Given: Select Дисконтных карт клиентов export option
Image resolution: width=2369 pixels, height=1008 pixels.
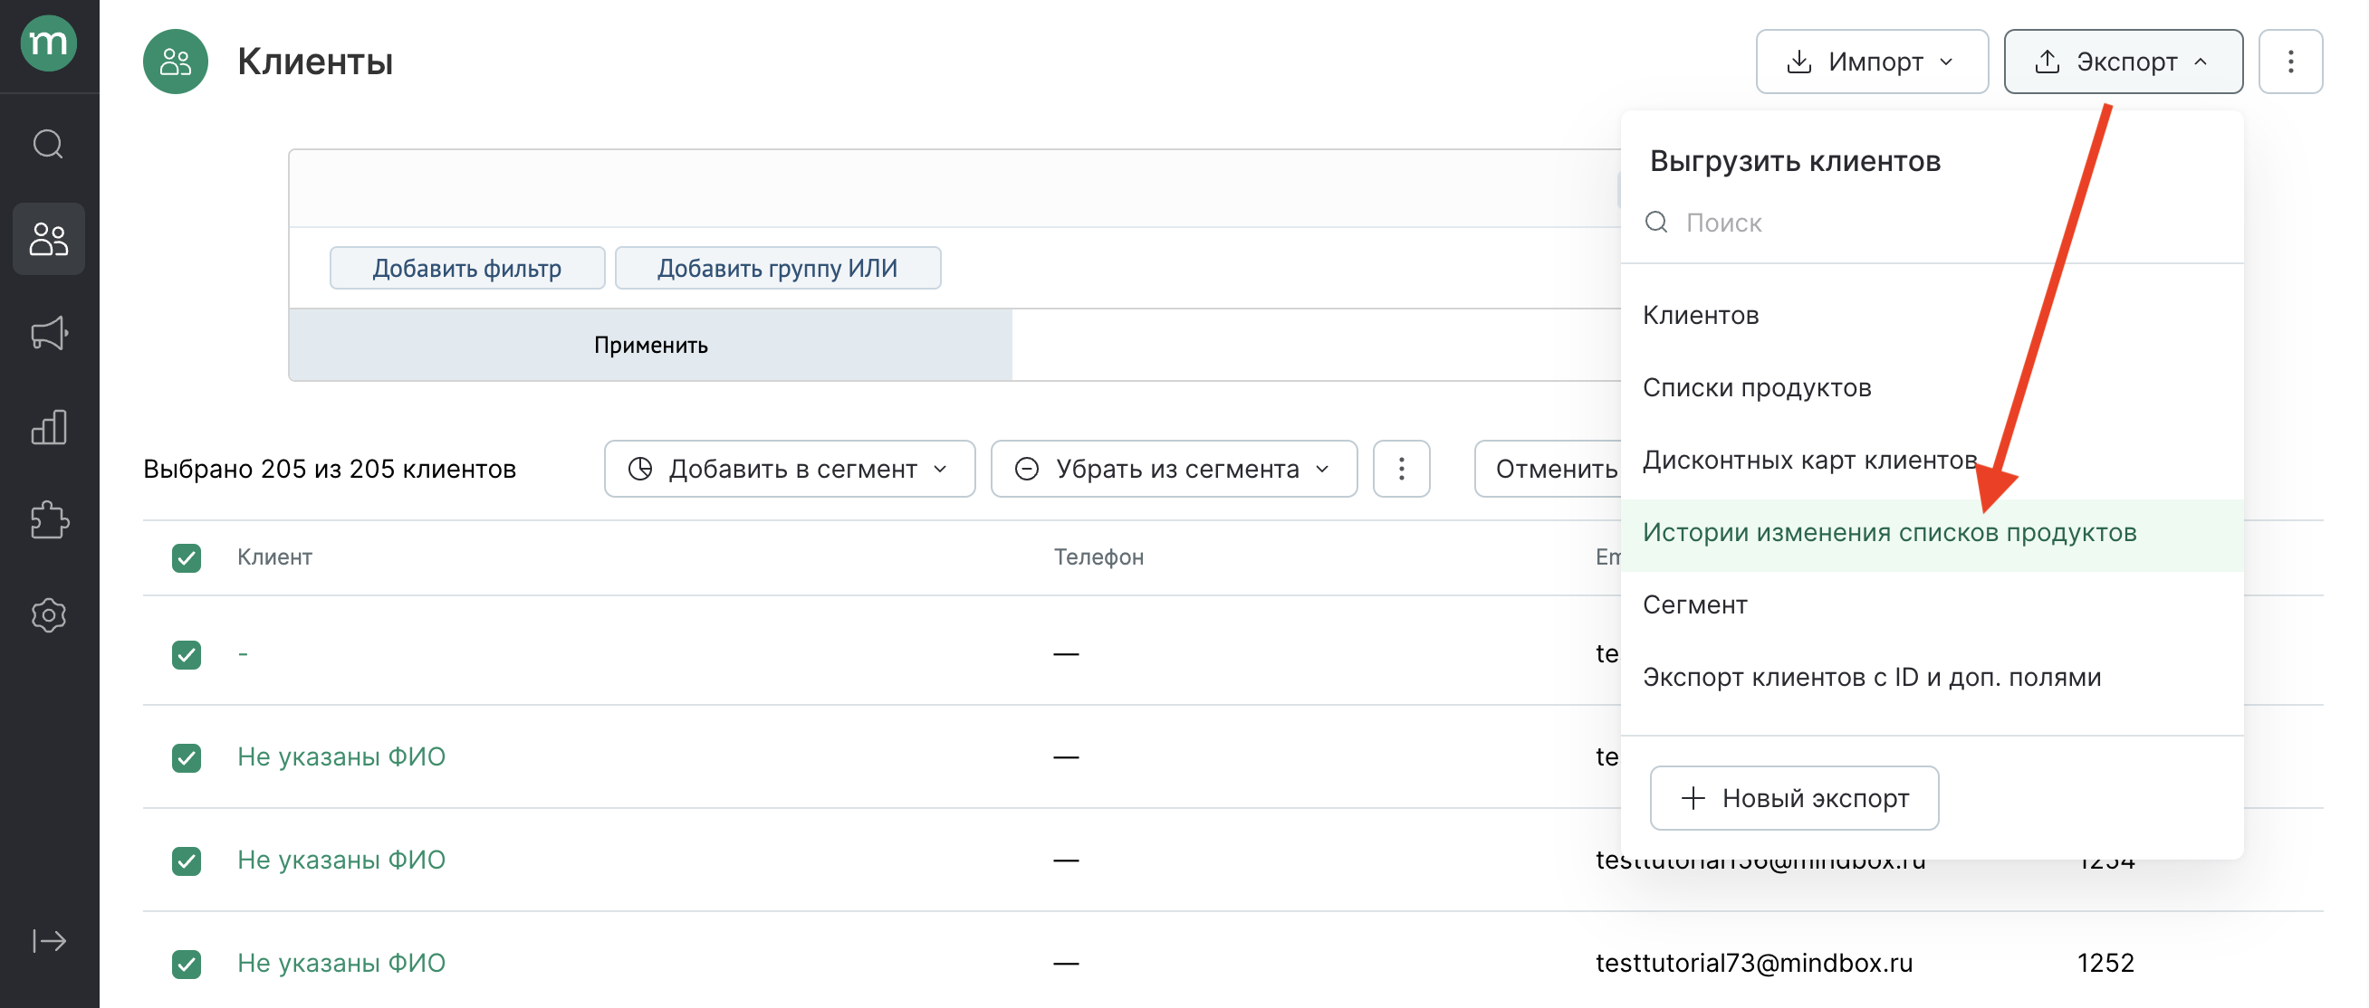Looking at the screenshot, I should pyautogui.click(x=1932, y=460).
